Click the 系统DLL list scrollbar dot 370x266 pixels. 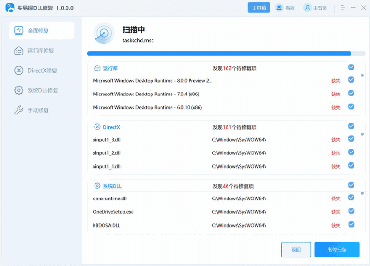click(x=362, y=193)
